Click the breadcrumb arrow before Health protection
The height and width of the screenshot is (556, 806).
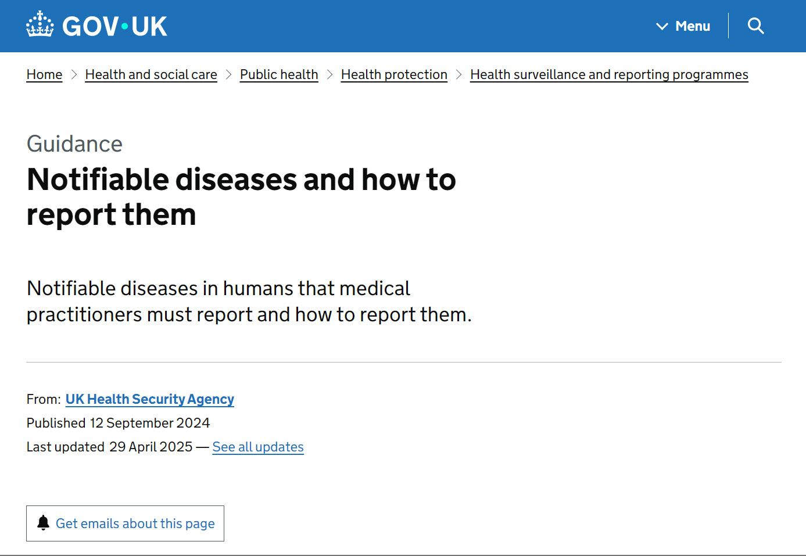click(x=329, y=75)
